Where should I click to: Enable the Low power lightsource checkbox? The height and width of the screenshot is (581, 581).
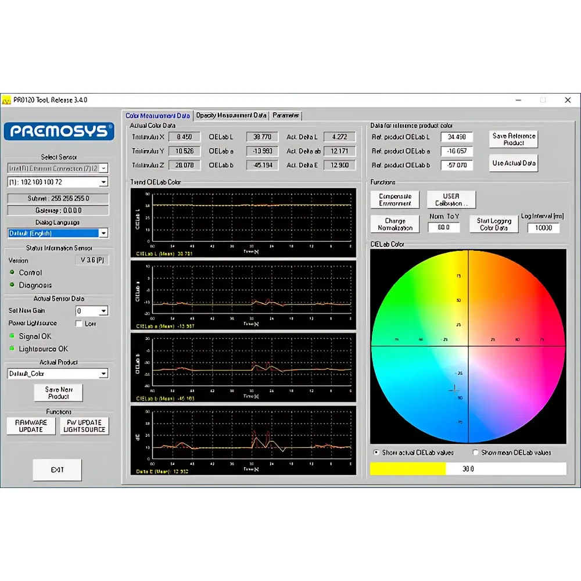tap(80, 323)
